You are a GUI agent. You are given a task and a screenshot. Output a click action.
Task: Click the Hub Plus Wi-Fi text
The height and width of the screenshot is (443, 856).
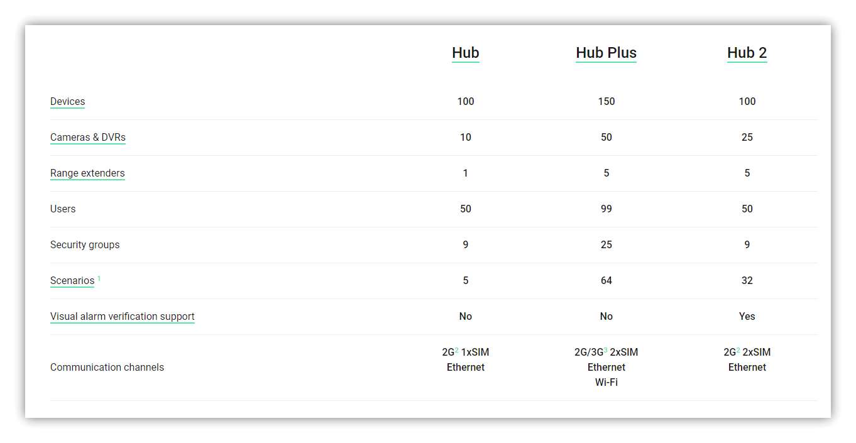(606, 382)
